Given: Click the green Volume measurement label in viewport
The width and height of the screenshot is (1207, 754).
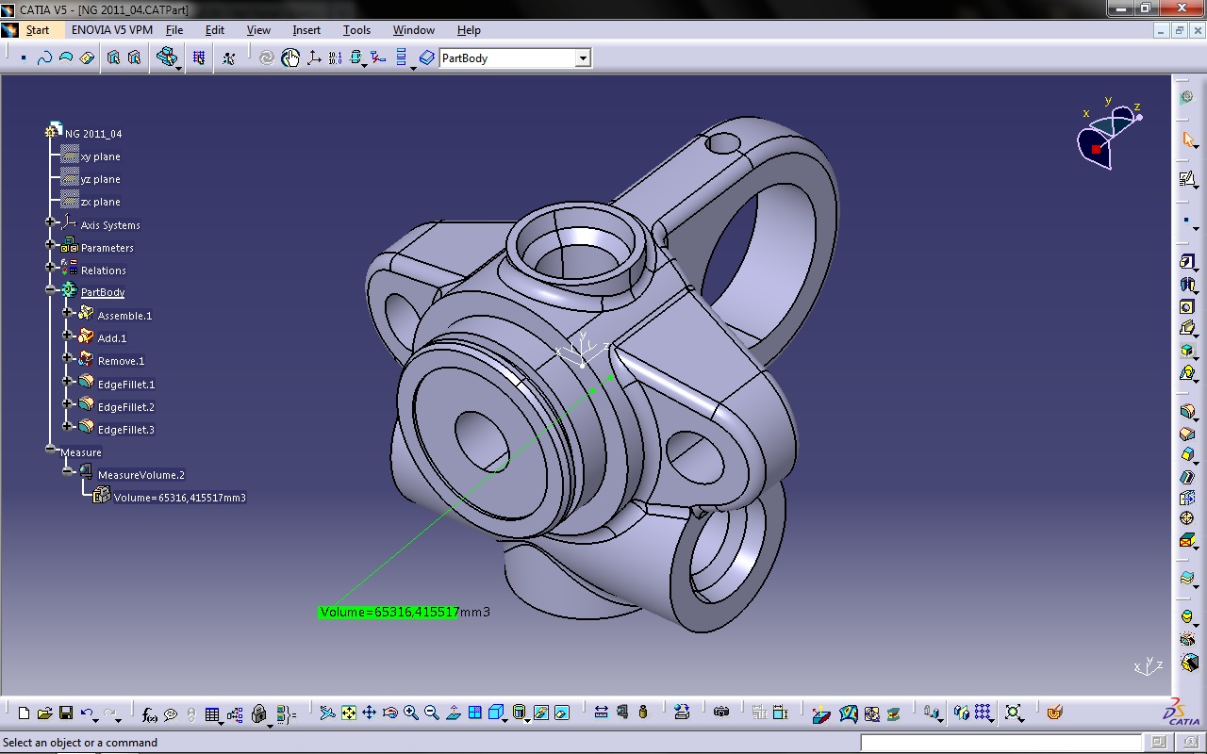Looking at the screenshot, I should [405, 612].
